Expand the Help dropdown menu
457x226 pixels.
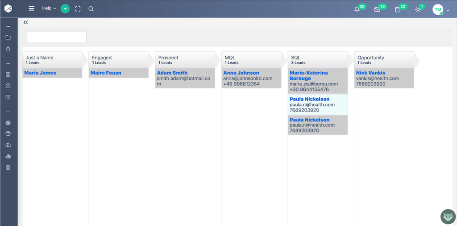pyautogui.click(x=49, y=8)
